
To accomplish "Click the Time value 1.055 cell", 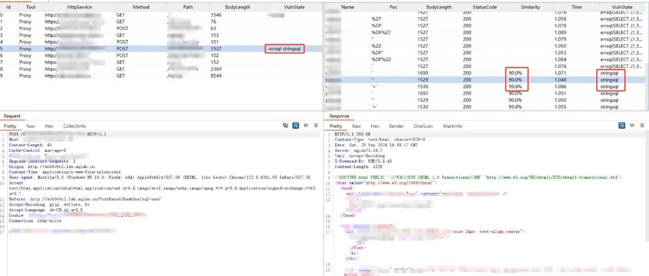I will click(x=575, y=107).
